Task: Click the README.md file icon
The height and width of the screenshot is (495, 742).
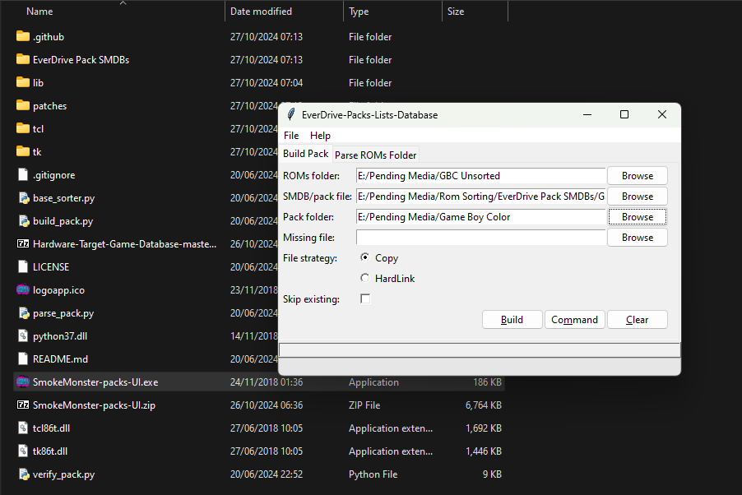Action: [x=23, y=359]
